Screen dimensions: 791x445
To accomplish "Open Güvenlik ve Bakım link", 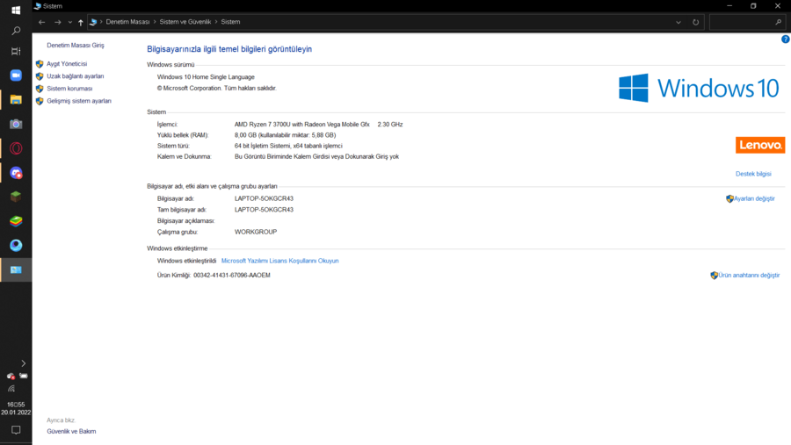I will (71, 431).
